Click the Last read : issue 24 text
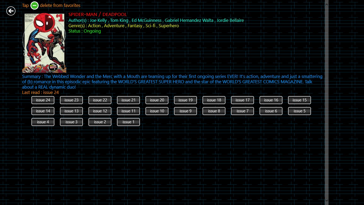The width and height of the screenshot is (364, 205). point(41,92)
